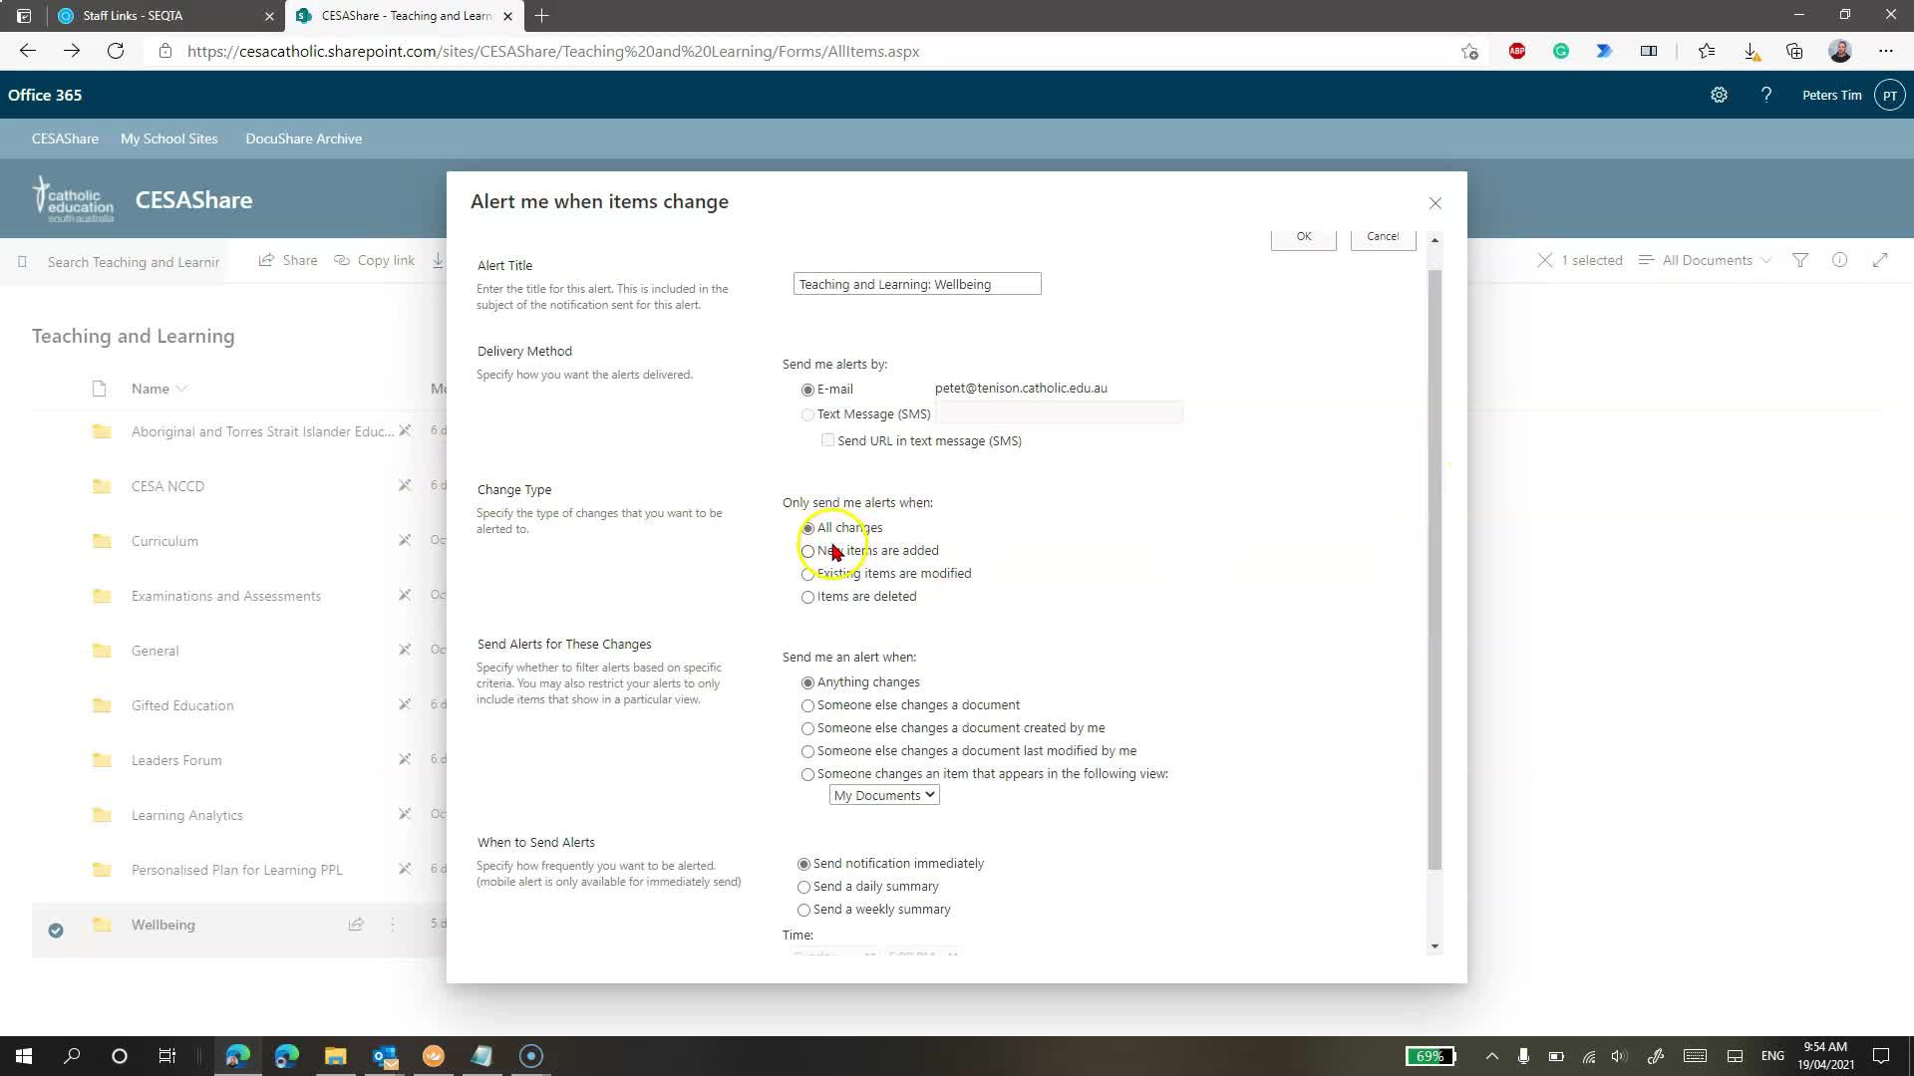Click the help question mark icon

(x=1766, y=95)
